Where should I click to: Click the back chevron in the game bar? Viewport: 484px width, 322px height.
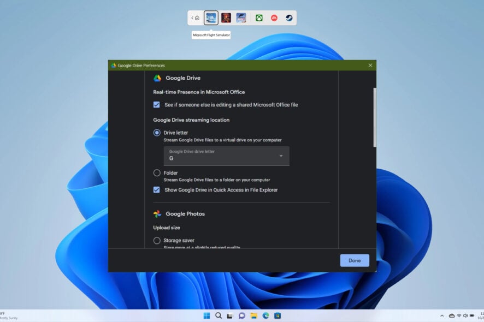[192, 17]
